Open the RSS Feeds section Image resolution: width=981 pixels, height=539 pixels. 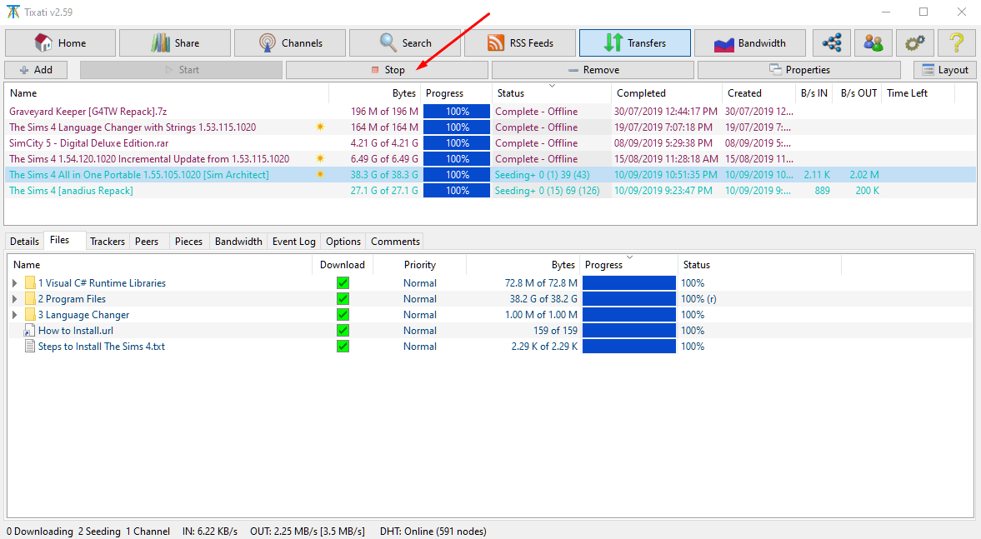tap(521, 43)
